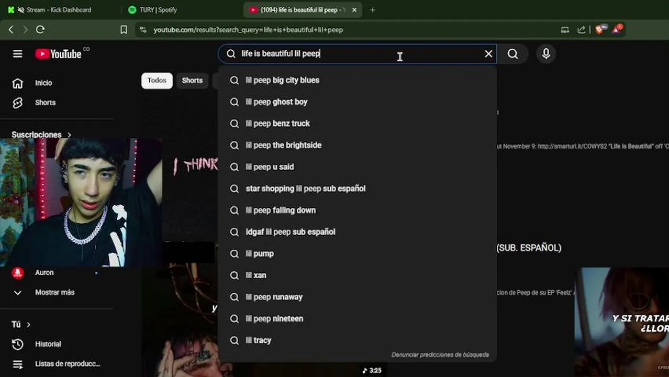
Task: Choose suggestion lil tracy
Action: (x=357, y=340)
